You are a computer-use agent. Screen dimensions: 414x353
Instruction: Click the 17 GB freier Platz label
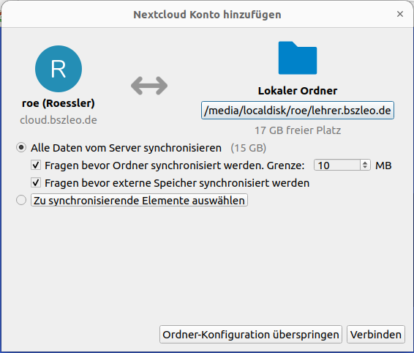tap(298, 130)
